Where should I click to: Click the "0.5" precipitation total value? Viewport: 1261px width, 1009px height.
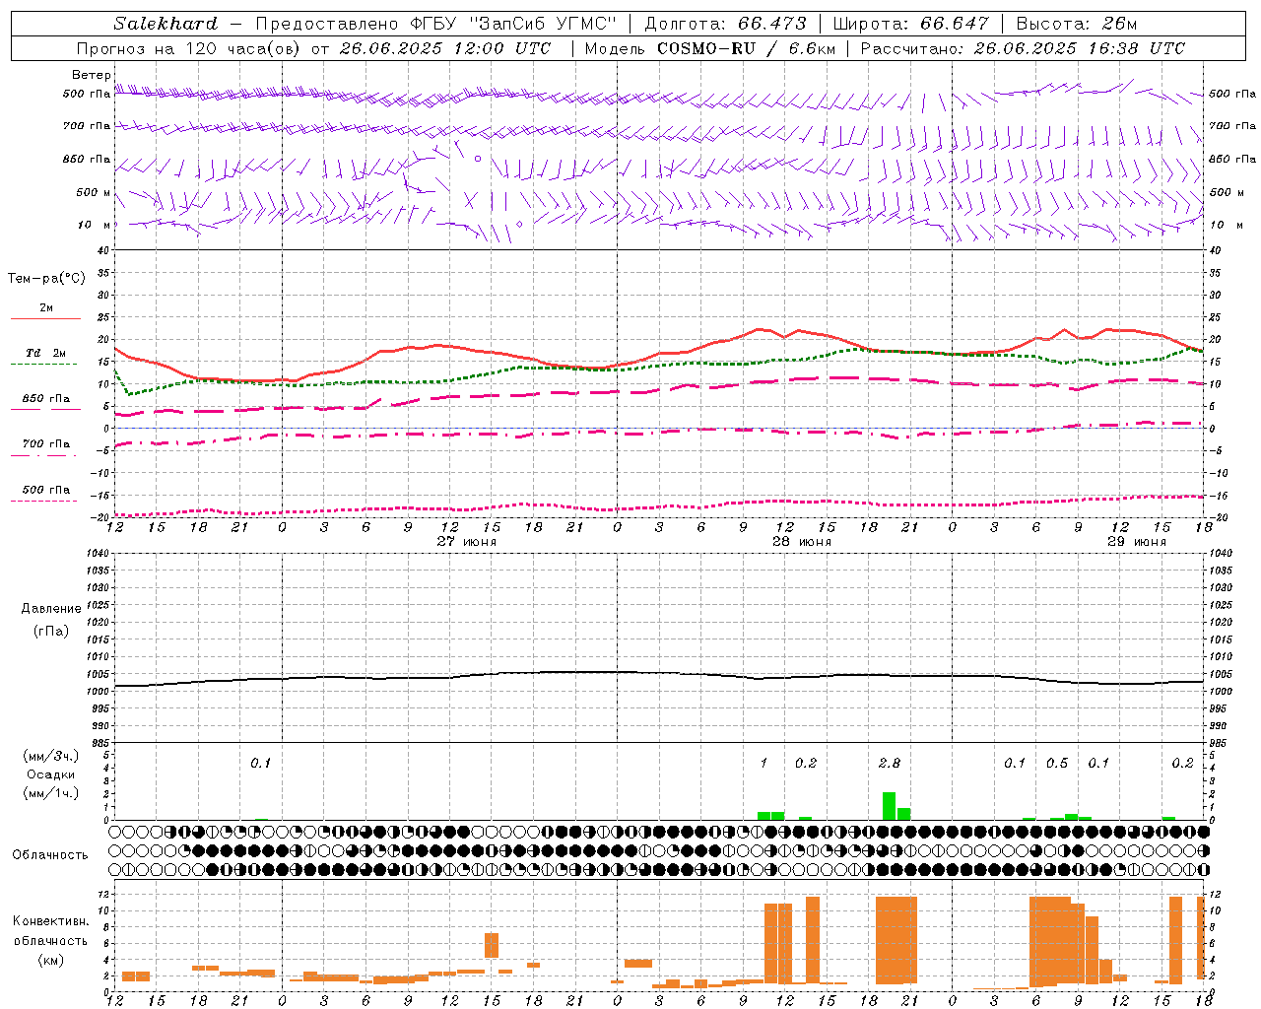pyautogui.click(x=1057, y=764)
